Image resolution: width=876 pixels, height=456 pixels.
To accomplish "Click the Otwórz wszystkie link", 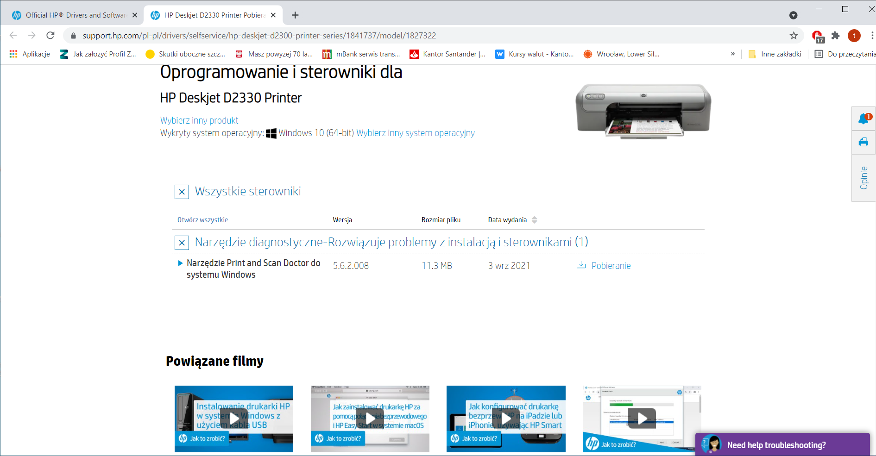I will tap(202, 220).
